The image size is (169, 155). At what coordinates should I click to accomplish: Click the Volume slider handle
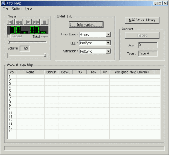click(45, 55)
